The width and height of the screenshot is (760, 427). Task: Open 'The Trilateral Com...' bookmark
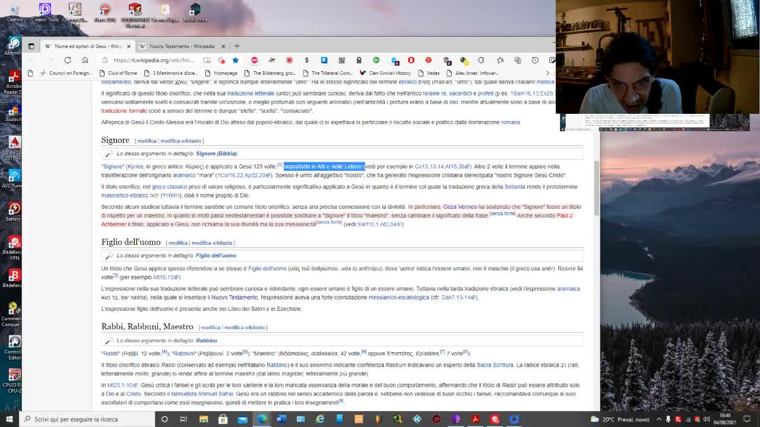point(327,73)
